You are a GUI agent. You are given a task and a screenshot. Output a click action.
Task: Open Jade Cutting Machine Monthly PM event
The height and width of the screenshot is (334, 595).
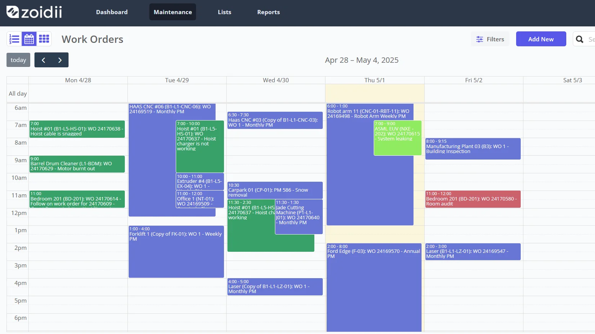point(299,217)
